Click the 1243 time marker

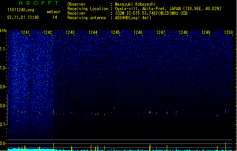click(x=70, y=32)
